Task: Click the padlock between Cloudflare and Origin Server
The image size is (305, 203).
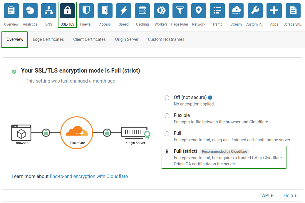Action: point(107,133)
